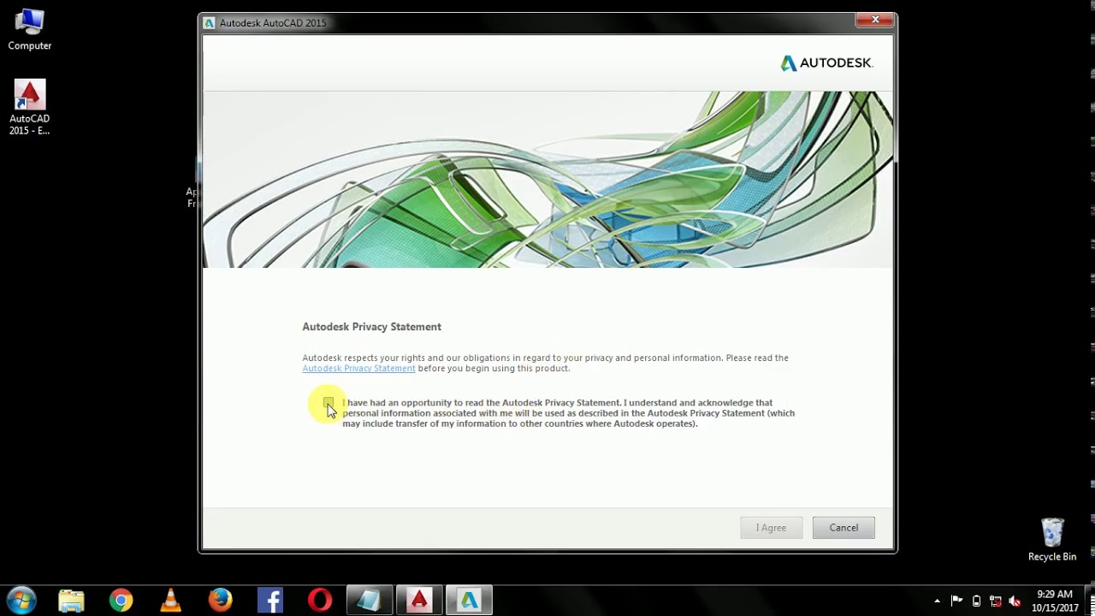The height and width of the screenshot is (616, 1095).
Task: Click the clock to view the calendar
Action: coord(1054,600)
